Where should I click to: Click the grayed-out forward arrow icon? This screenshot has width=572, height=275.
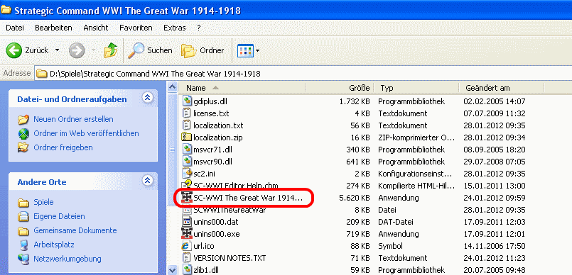(77, 50)
